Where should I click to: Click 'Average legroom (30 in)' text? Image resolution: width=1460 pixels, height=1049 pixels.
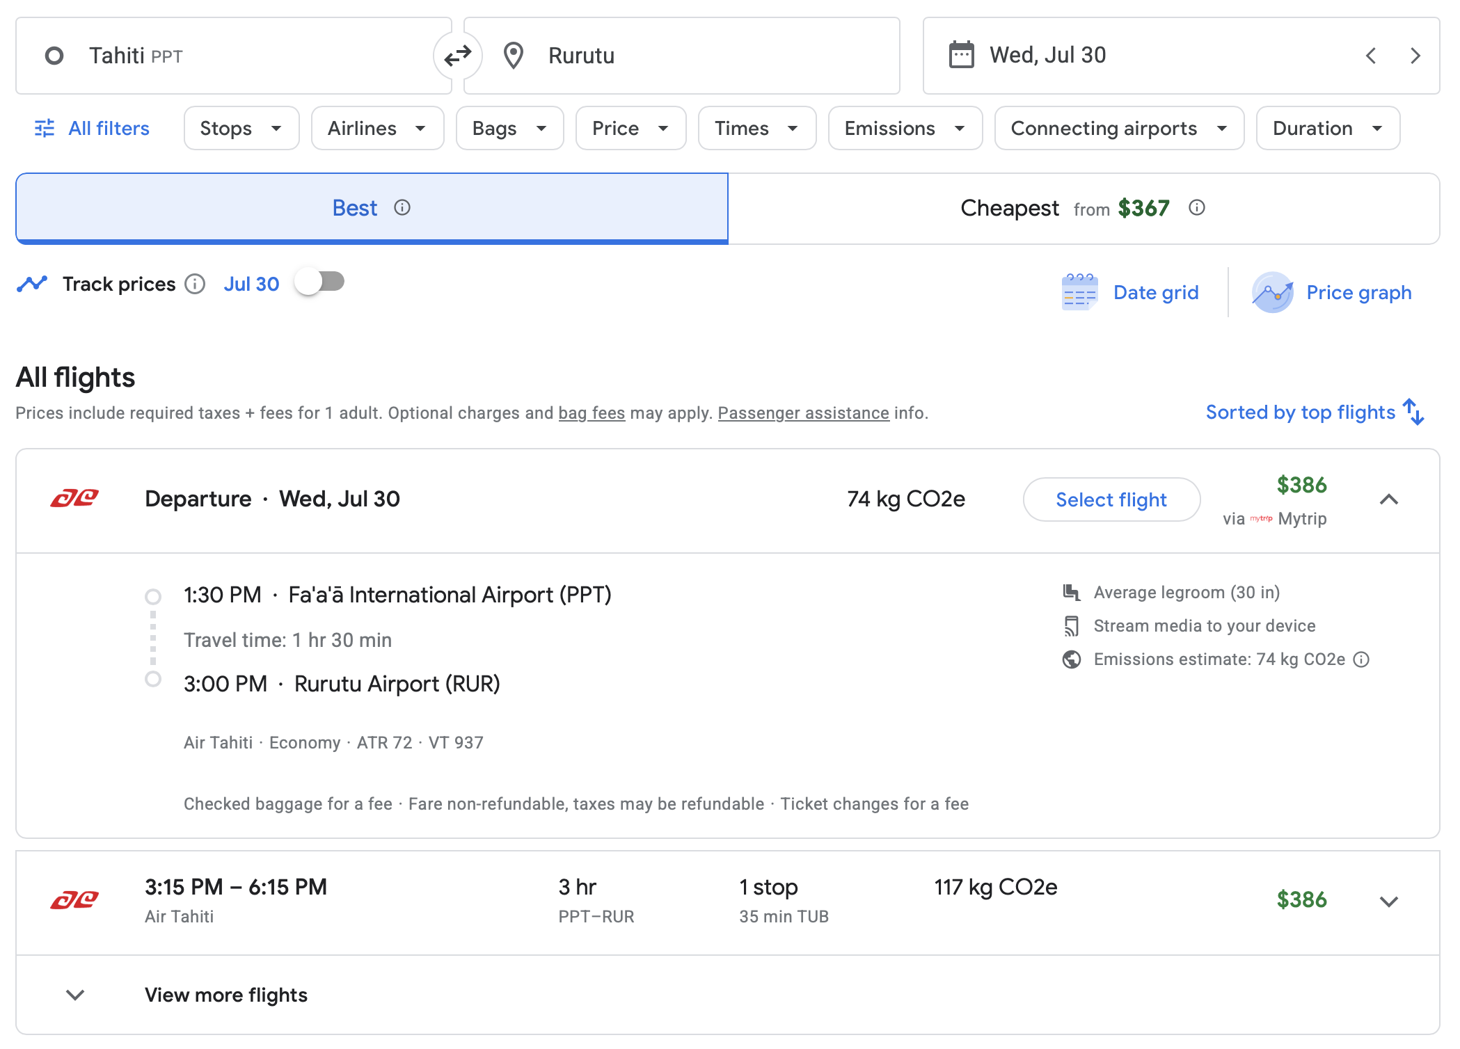click(1187, 593)
